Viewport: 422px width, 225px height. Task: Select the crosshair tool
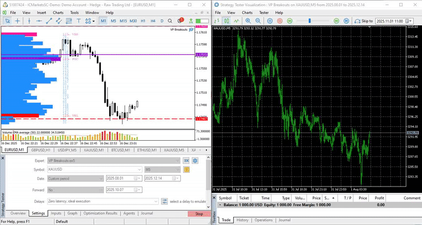click(x=17, y=21)
